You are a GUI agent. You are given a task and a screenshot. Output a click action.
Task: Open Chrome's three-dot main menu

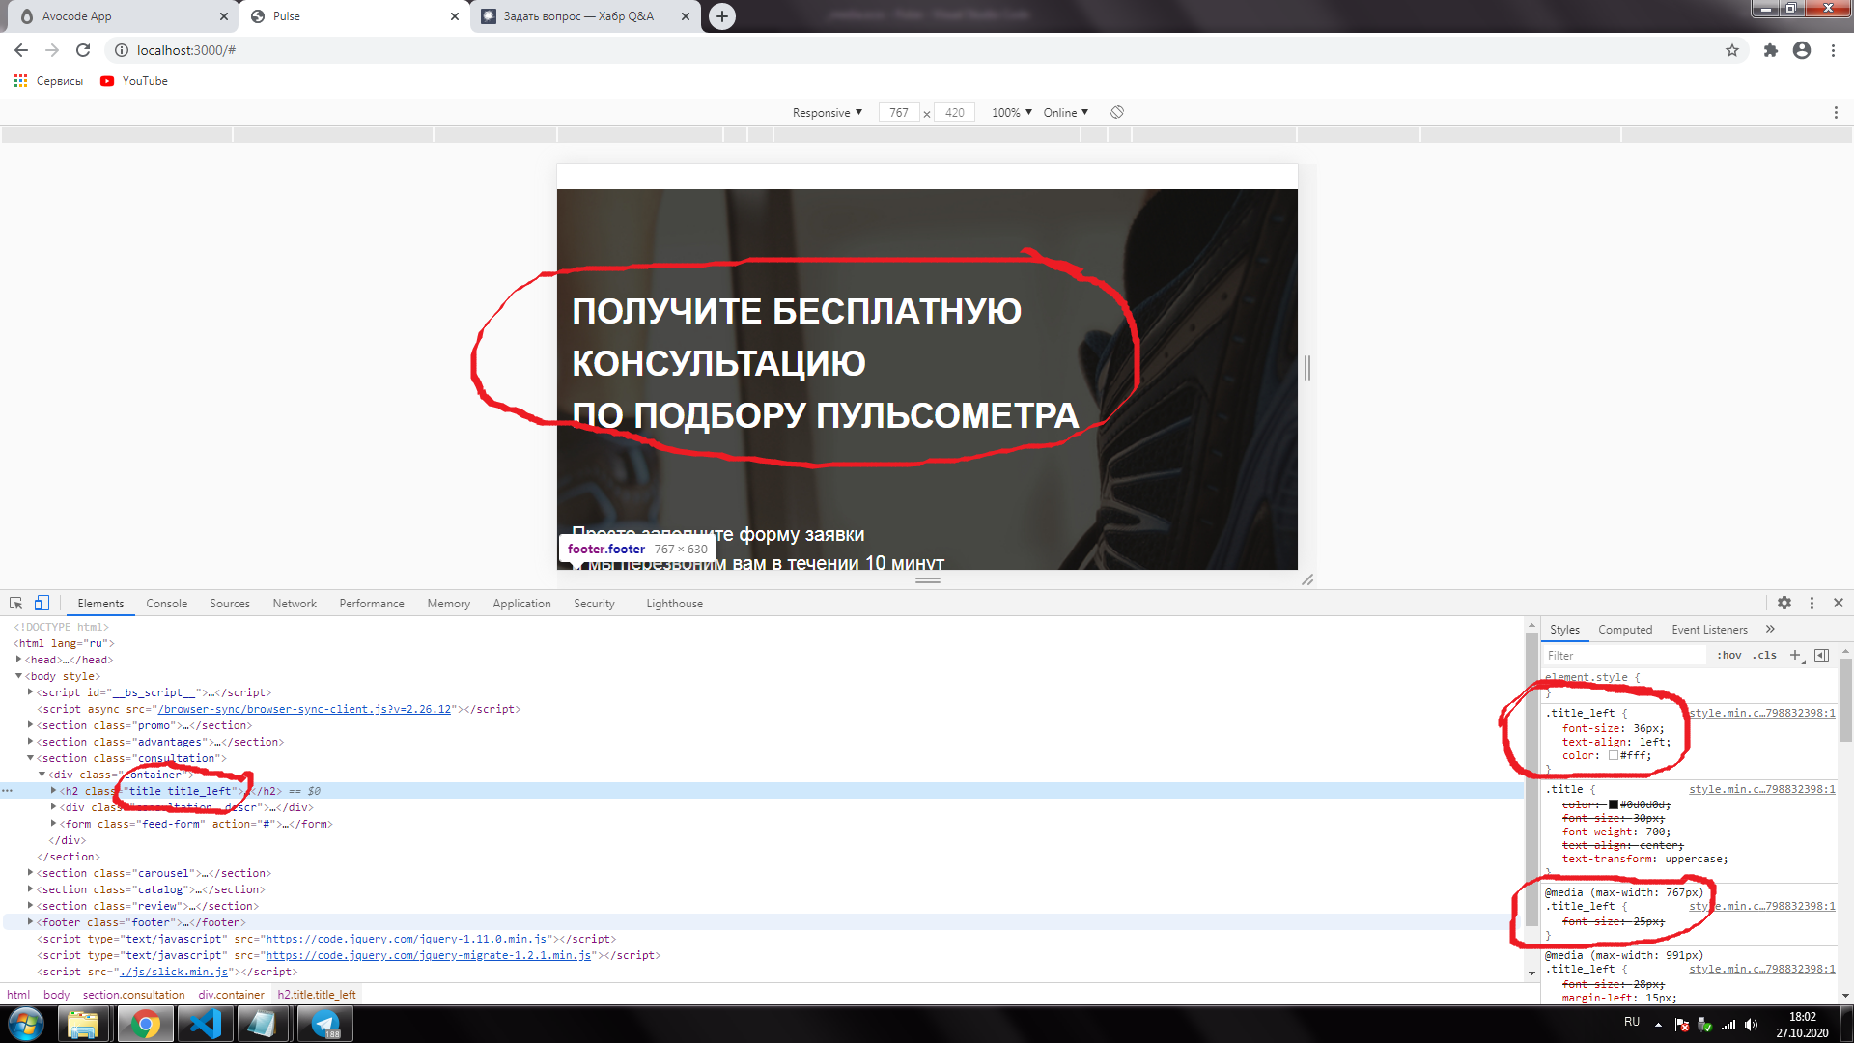1833,50
